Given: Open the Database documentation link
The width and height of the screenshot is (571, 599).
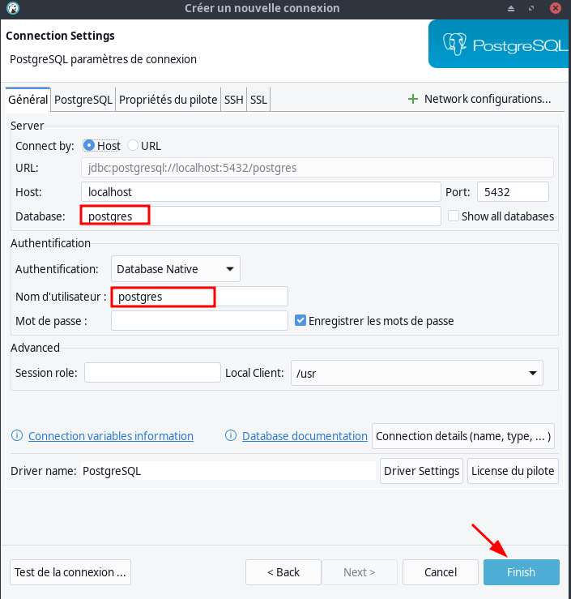Looking at the screenshot, I should (x=305, y=436).
